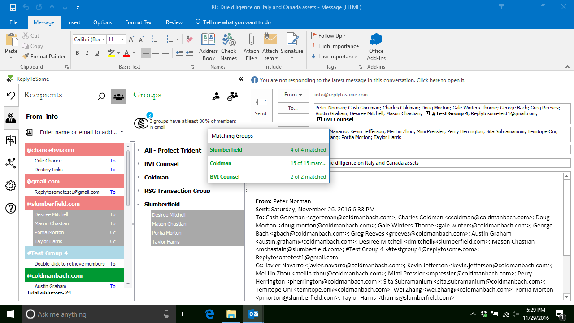Image resolution: width=574 pixels, height=323 pixels.
Task: Switch to the Format Text tab
Action: click(x=139, y=22)
